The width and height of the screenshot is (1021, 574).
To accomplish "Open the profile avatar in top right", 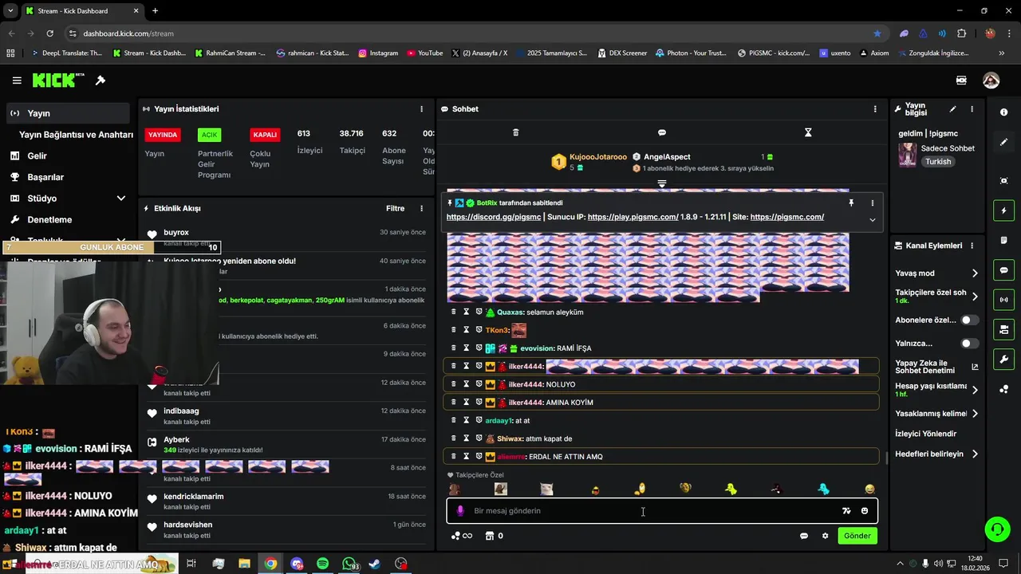I will [991, 81].
